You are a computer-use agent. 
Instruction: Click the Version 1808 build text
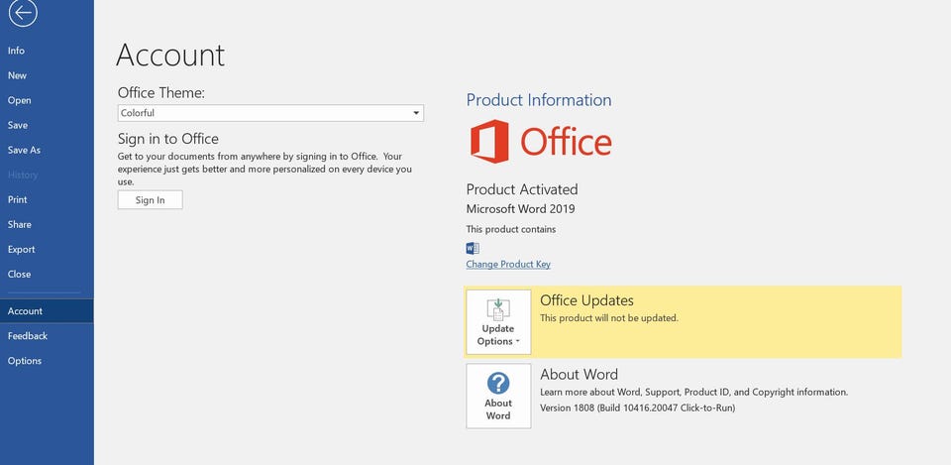click(x=637, y=407)
